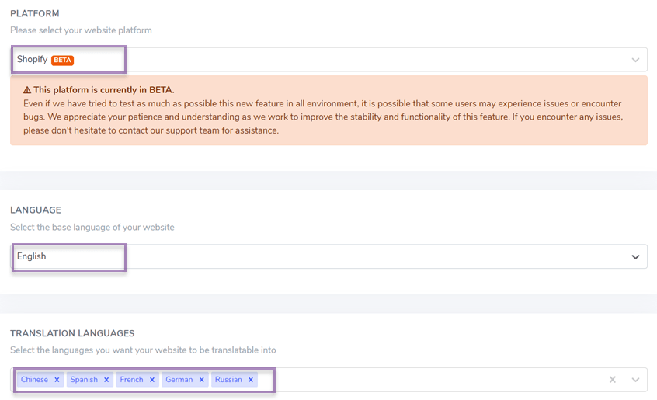Screen dimensions: 657x400
Task: Click the orange BETA badge next to Shopify
Action: 62,60
